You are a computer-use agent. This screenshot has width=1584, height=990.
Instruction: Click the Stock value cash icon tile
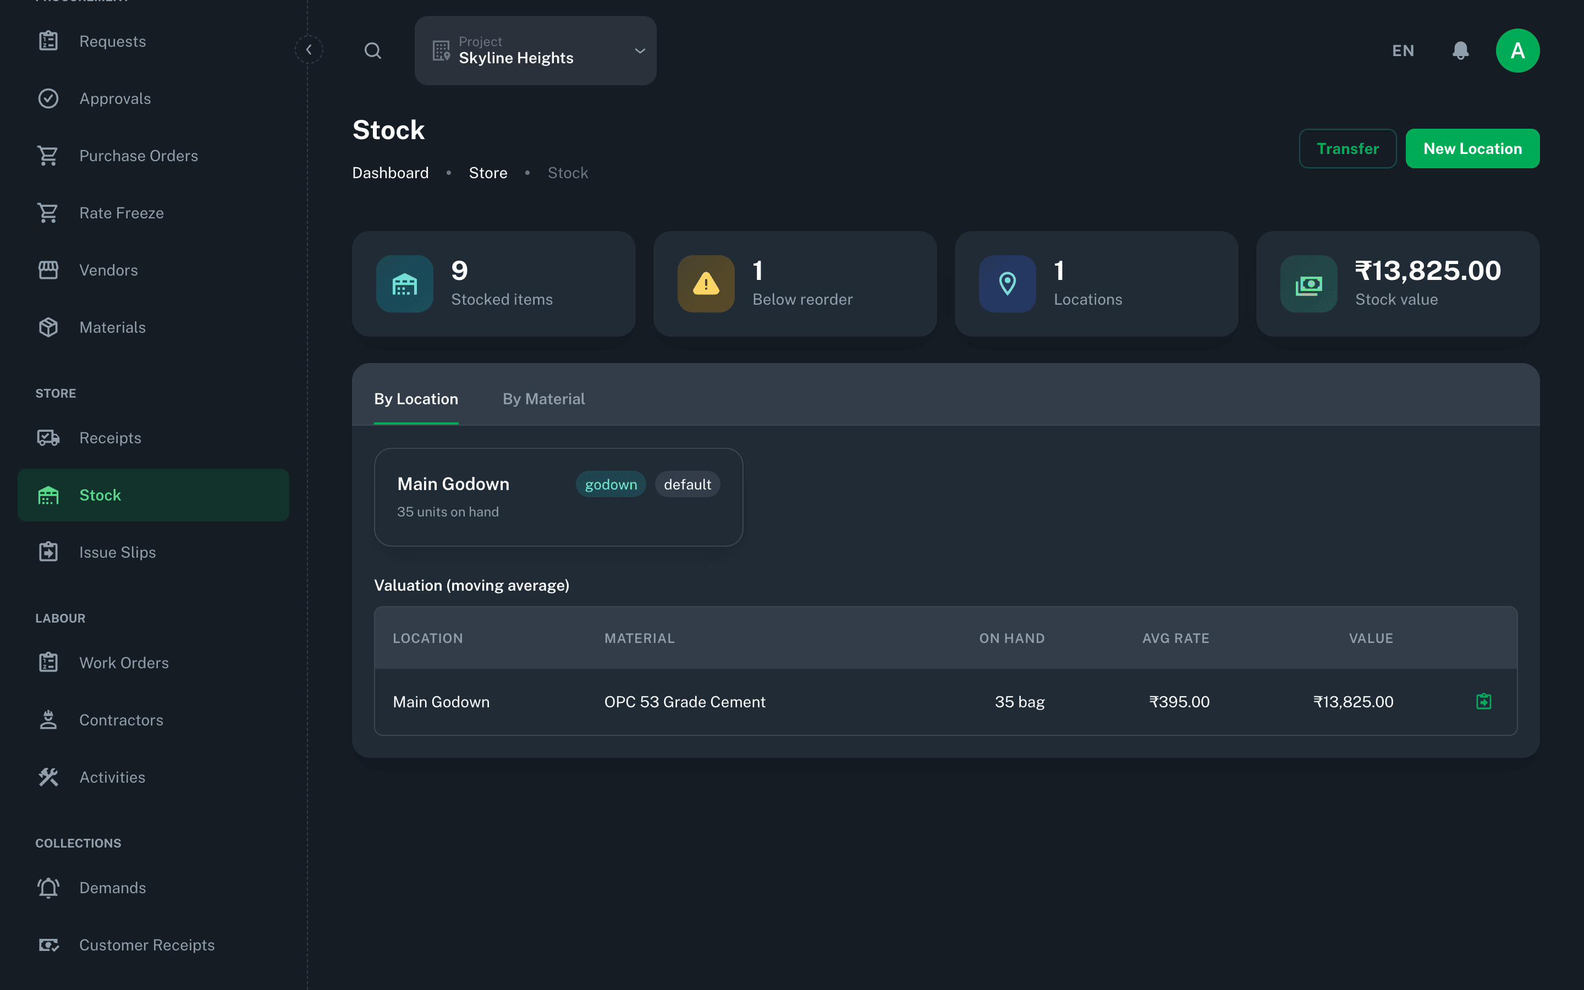tap(1308, 283)
